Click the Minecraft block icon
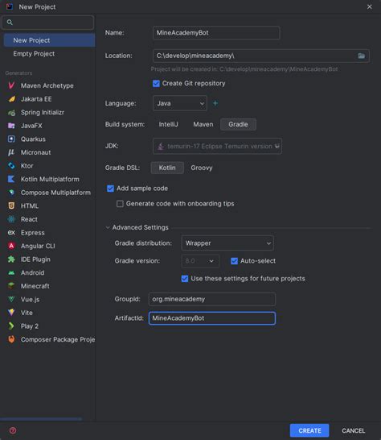Image resolution: width=381 pixels, height=440 pixels. click(x=11, y=285)
